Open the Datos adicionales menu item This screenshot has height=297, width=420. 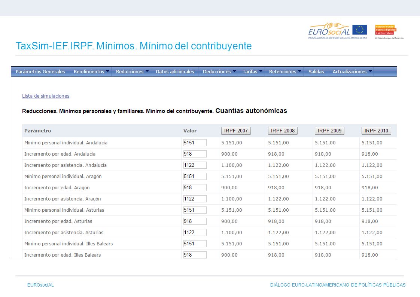point(175,72)
